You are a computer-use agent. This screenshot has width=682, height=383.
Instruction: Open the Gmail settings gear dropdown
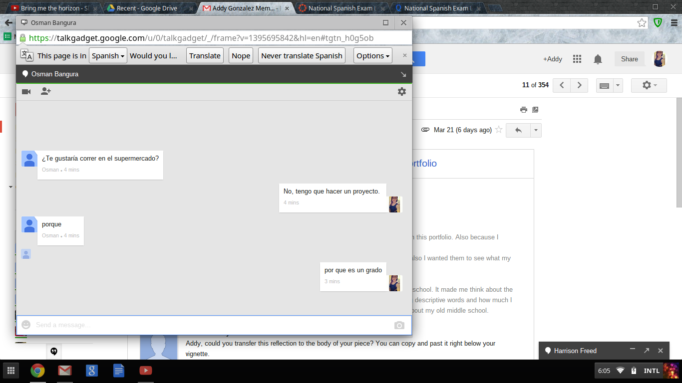click(649, 85)
